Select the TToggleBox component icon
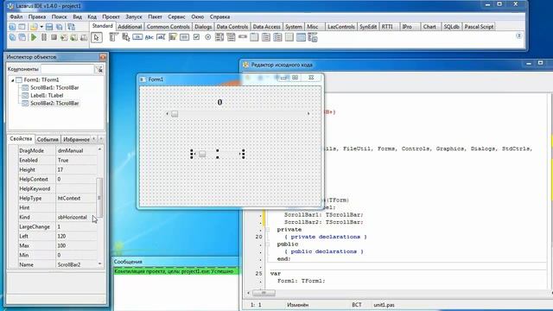Screen dimensions: 553x311 [184, 37]
